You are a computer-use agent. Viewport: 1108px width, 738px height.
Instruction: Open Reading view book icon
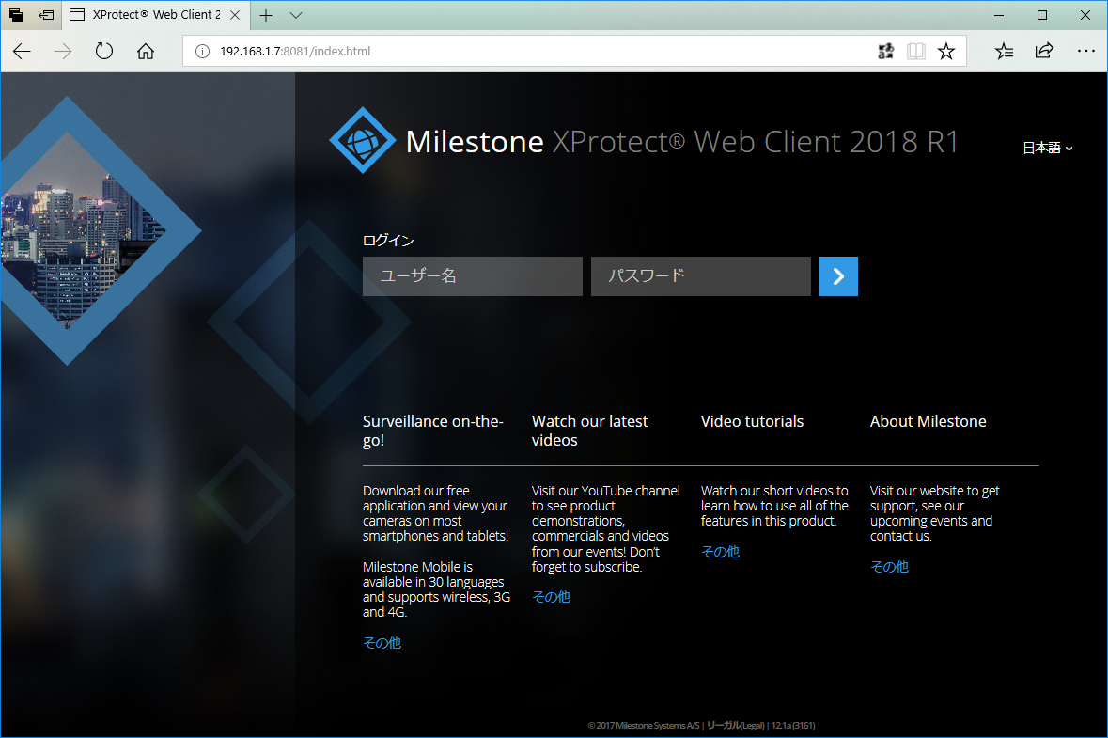coord(915,51)
